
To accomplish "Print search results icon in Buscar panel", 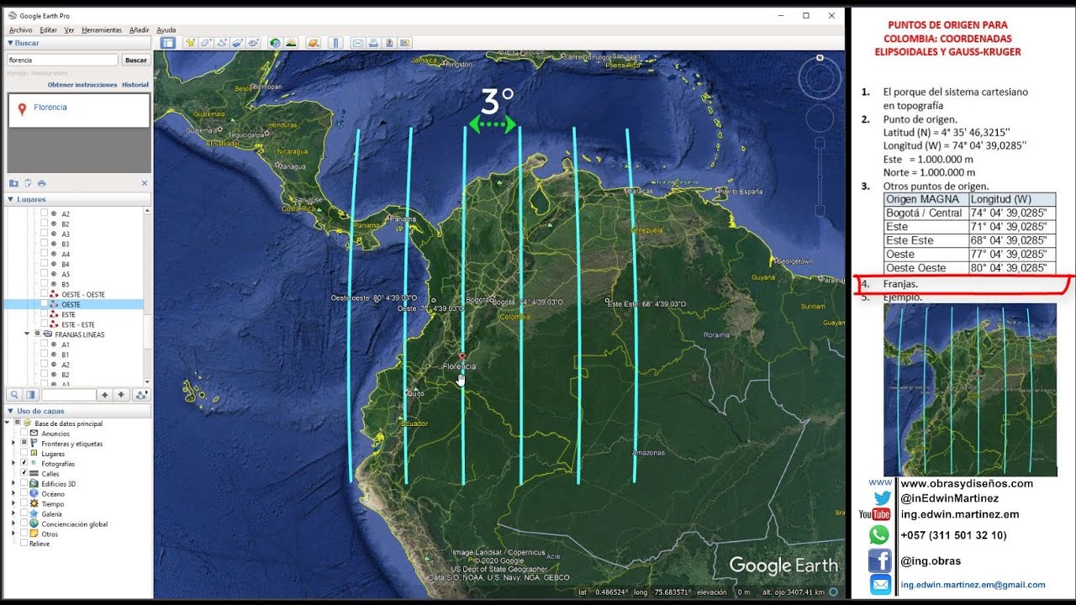I will pyautogui.click(x=41, y=183).
